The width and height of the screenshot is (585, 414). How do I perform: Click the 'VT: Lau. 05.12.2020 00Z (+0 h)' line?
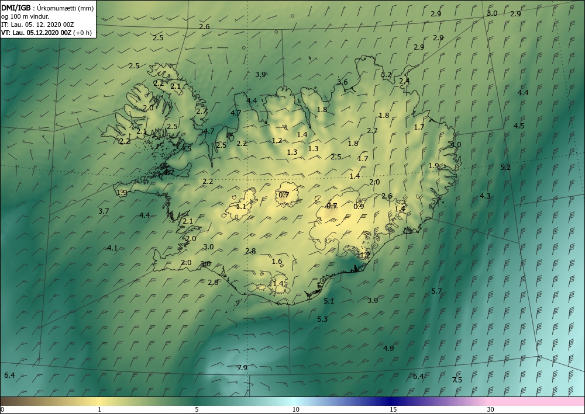click(46, 32)
